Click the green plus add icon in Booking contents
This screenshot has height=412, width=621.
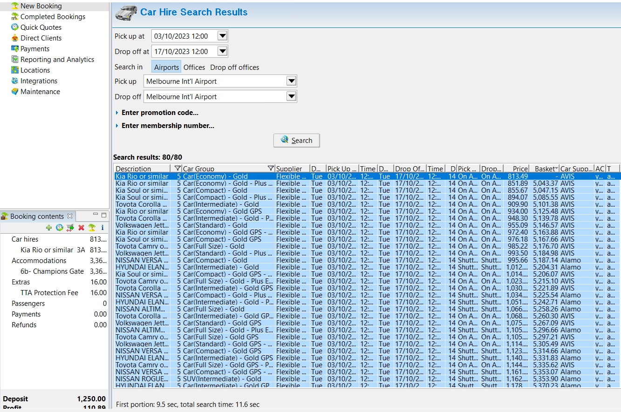pos(49,228)
